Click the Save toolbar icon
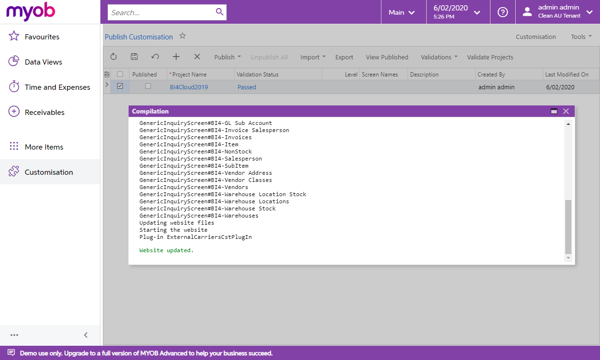Viewport: 600px width, 360px height. click(134, 57)
